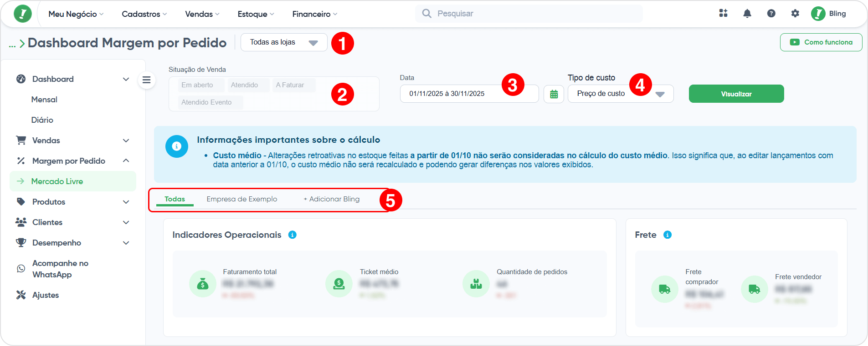
Task: Collapse the Dashboard sidebar section chevron
Action: [x=126, y=79]
